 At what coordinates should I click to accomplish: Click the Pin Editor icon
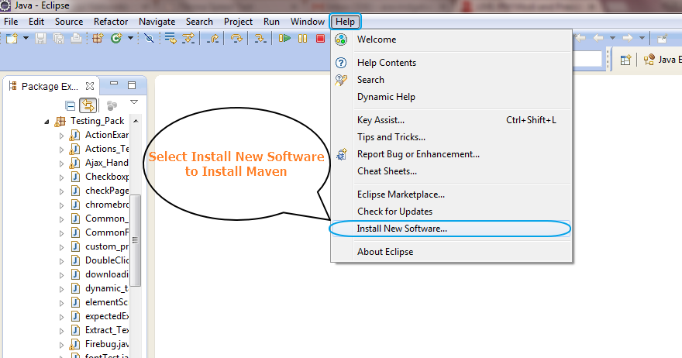(662, 39)
